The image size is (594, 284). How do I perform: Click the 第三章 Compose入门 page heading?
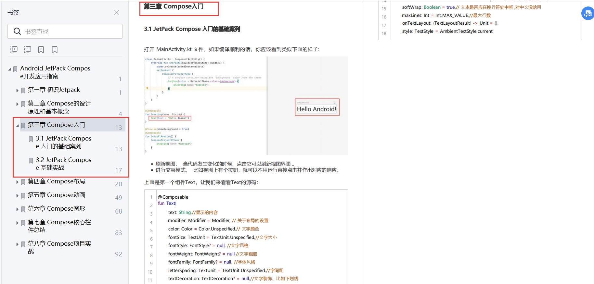click(x=174, y=6)
